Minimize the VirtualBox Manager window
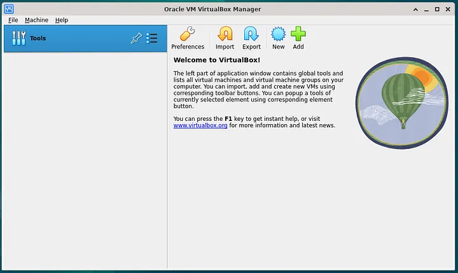 [426, 10]
